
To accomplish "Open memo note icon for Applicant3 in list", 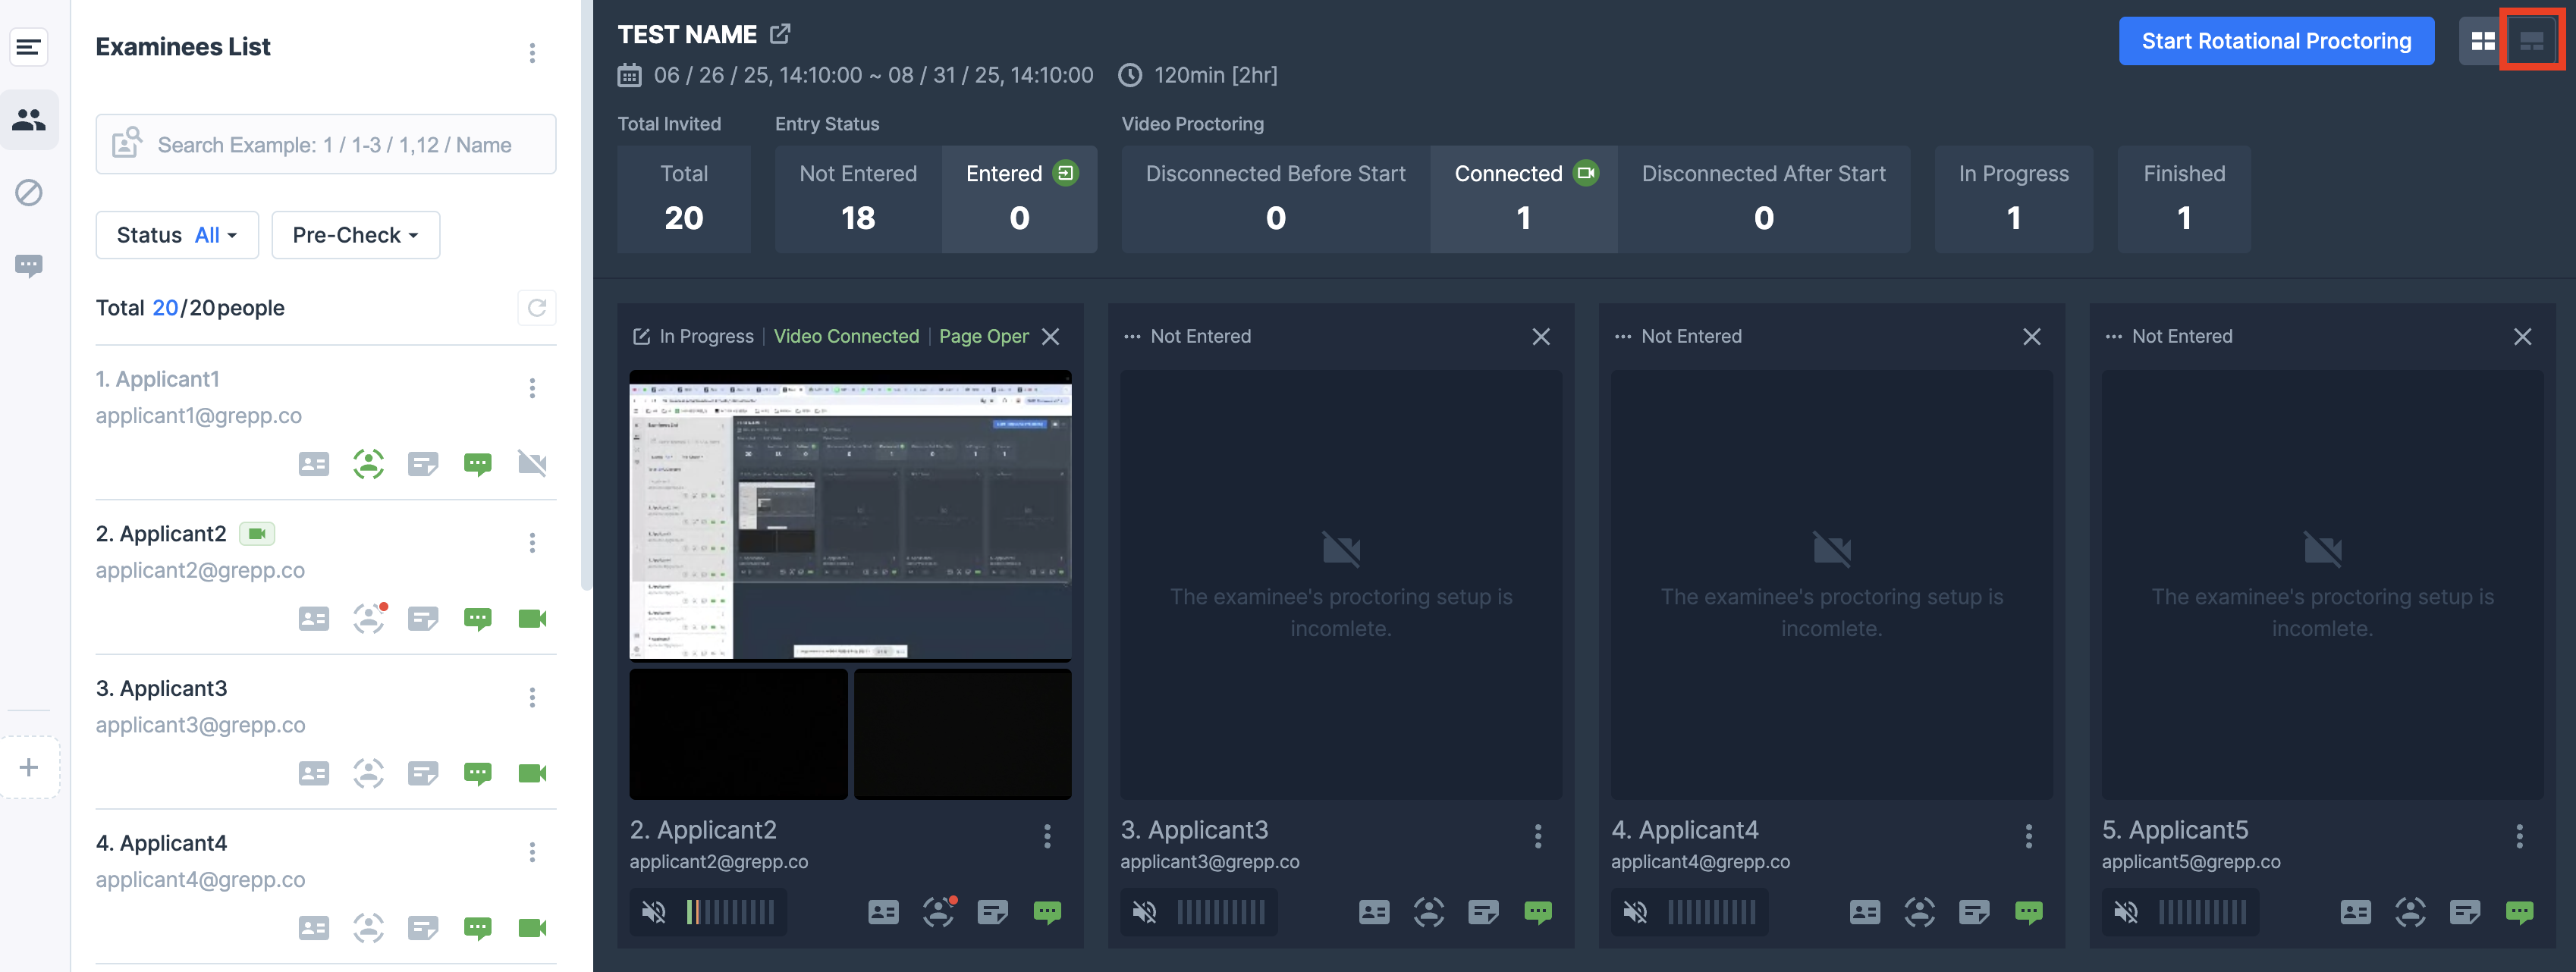I will pos(423,773).
